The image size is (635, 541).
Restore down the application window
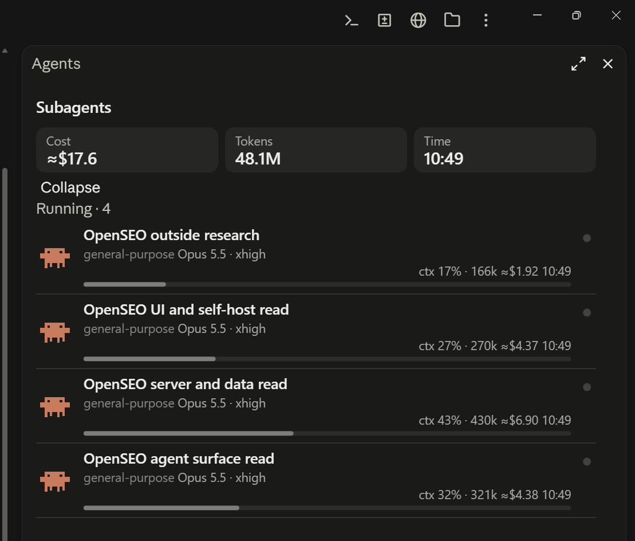coord(576,15)
